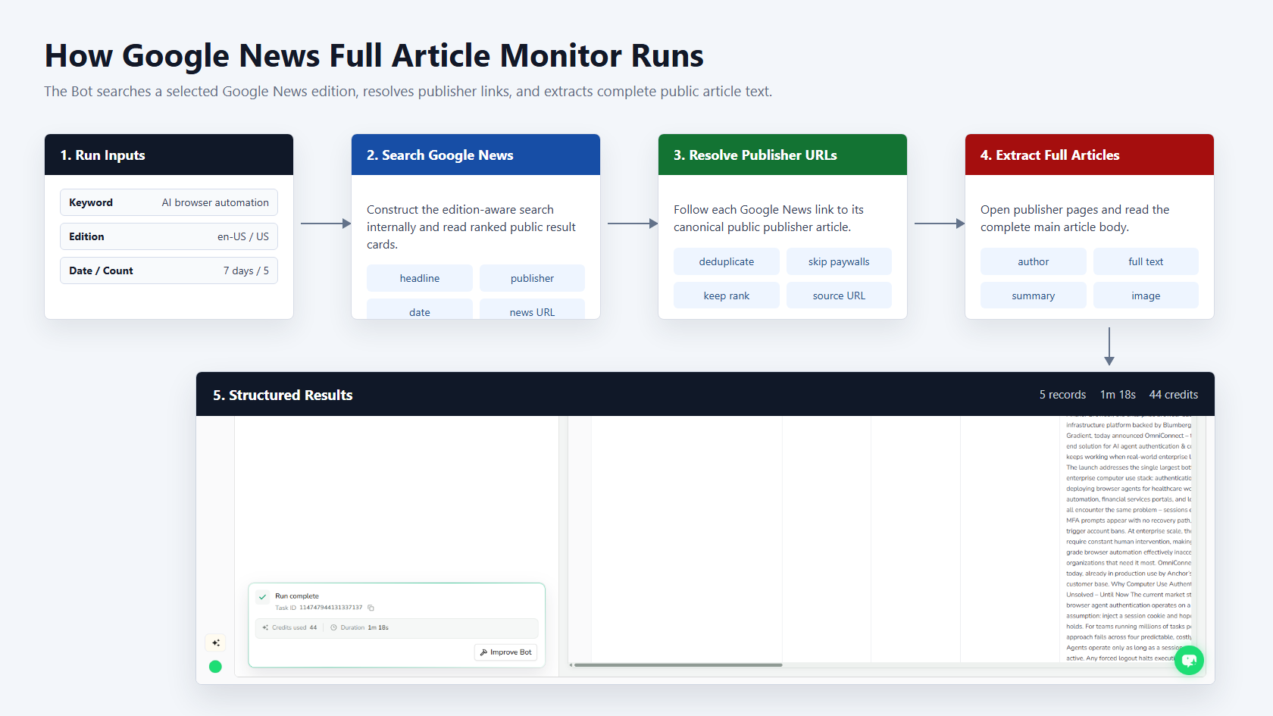Click the main page title heading

point(374,56)
